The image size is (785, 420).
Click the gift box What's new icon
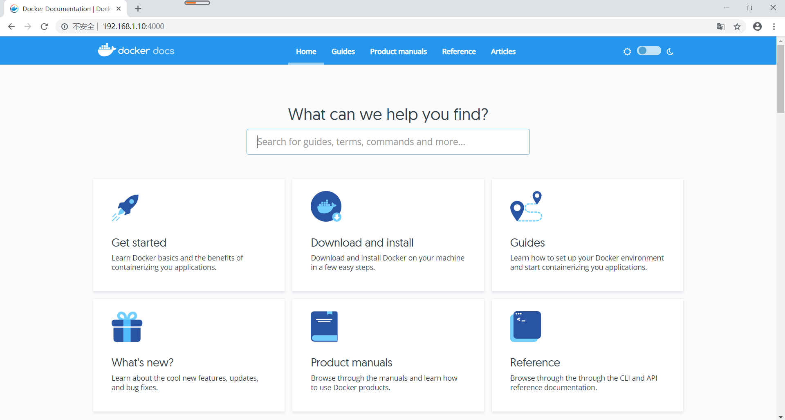pos(127,327)
